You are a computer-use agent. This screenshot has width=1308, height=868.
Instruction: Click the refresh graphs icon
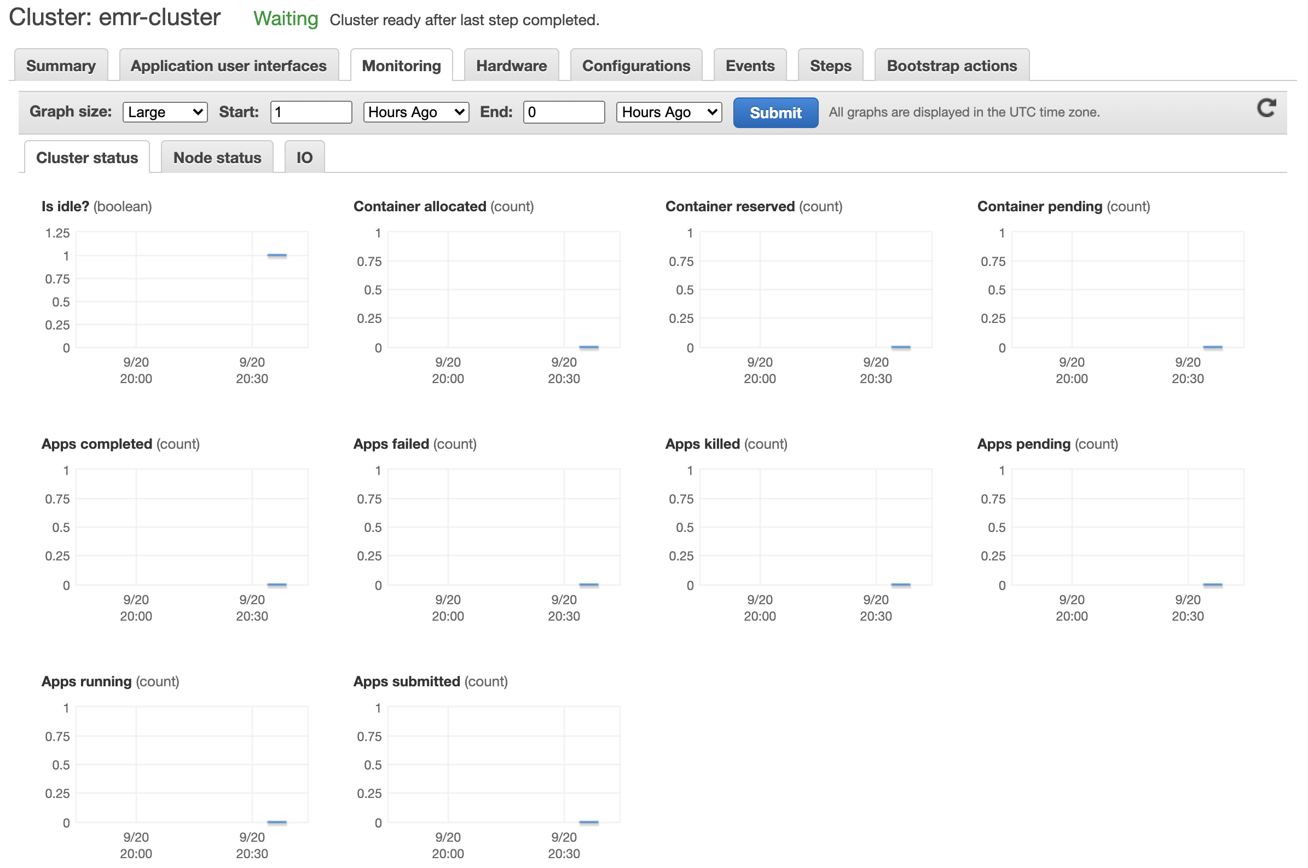1265,108
